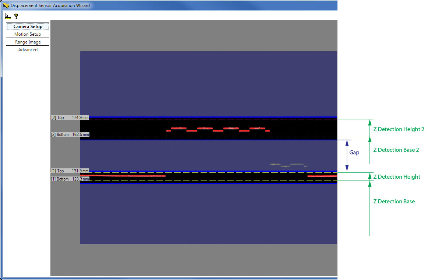Image resolution: width=428 pixels, height=280 pixels.
Task: Select the [1] Top 131.9 mm label
Action: (x=69, y=171)
